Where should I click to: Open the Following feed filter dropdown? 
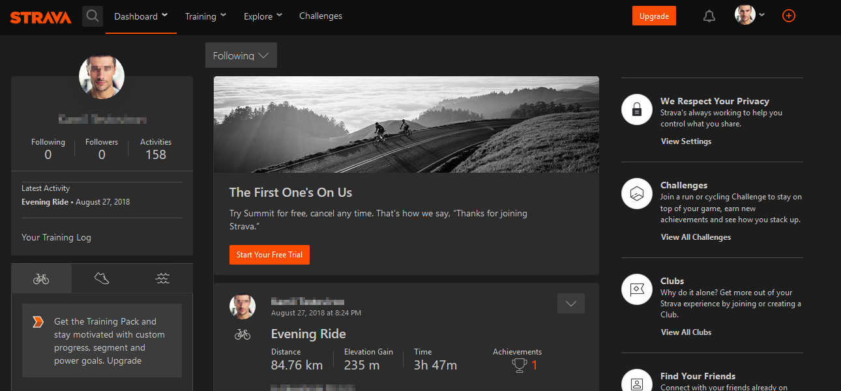point(241,55)
